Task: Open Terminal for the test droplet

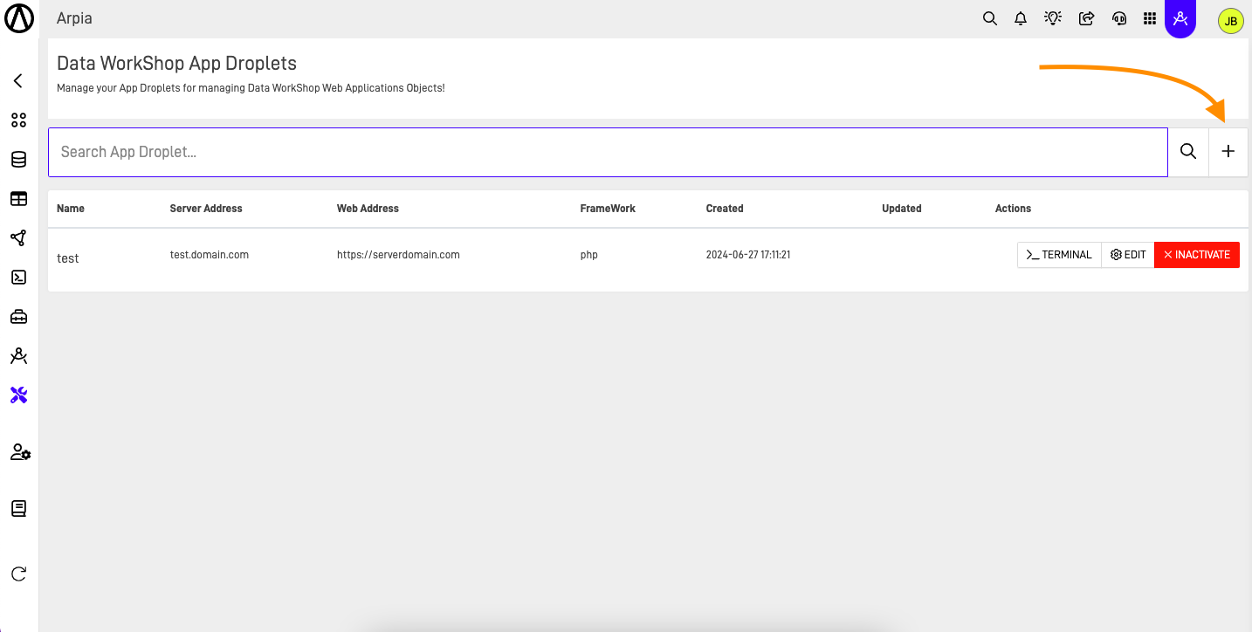Action: (x=1059, y=255)
